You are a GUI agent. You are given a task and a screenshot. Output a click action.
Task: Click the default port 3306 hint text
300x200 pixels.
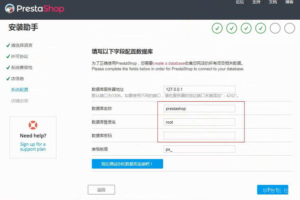(165, 96)
